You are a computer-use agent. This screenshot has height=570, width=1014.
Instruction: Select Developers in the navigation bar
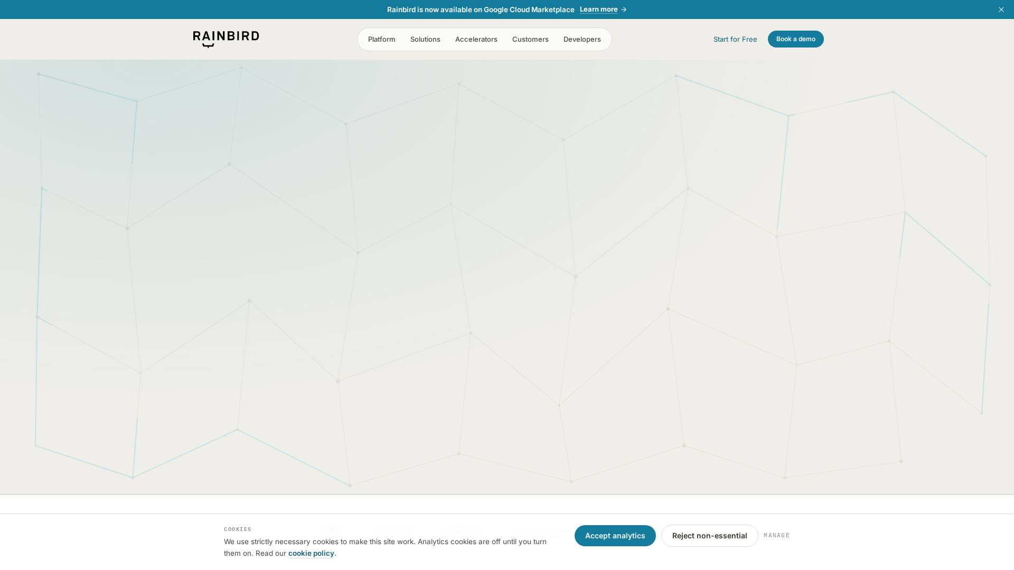pyautogui.click(x=582, y=39)
